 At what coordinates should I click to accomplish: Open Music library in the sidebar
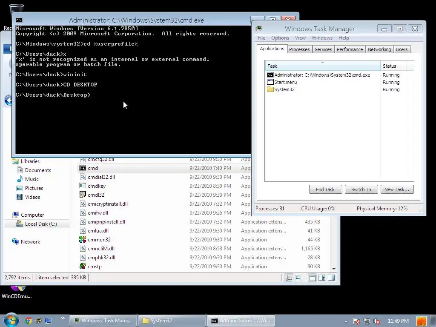tap(32, 179)
